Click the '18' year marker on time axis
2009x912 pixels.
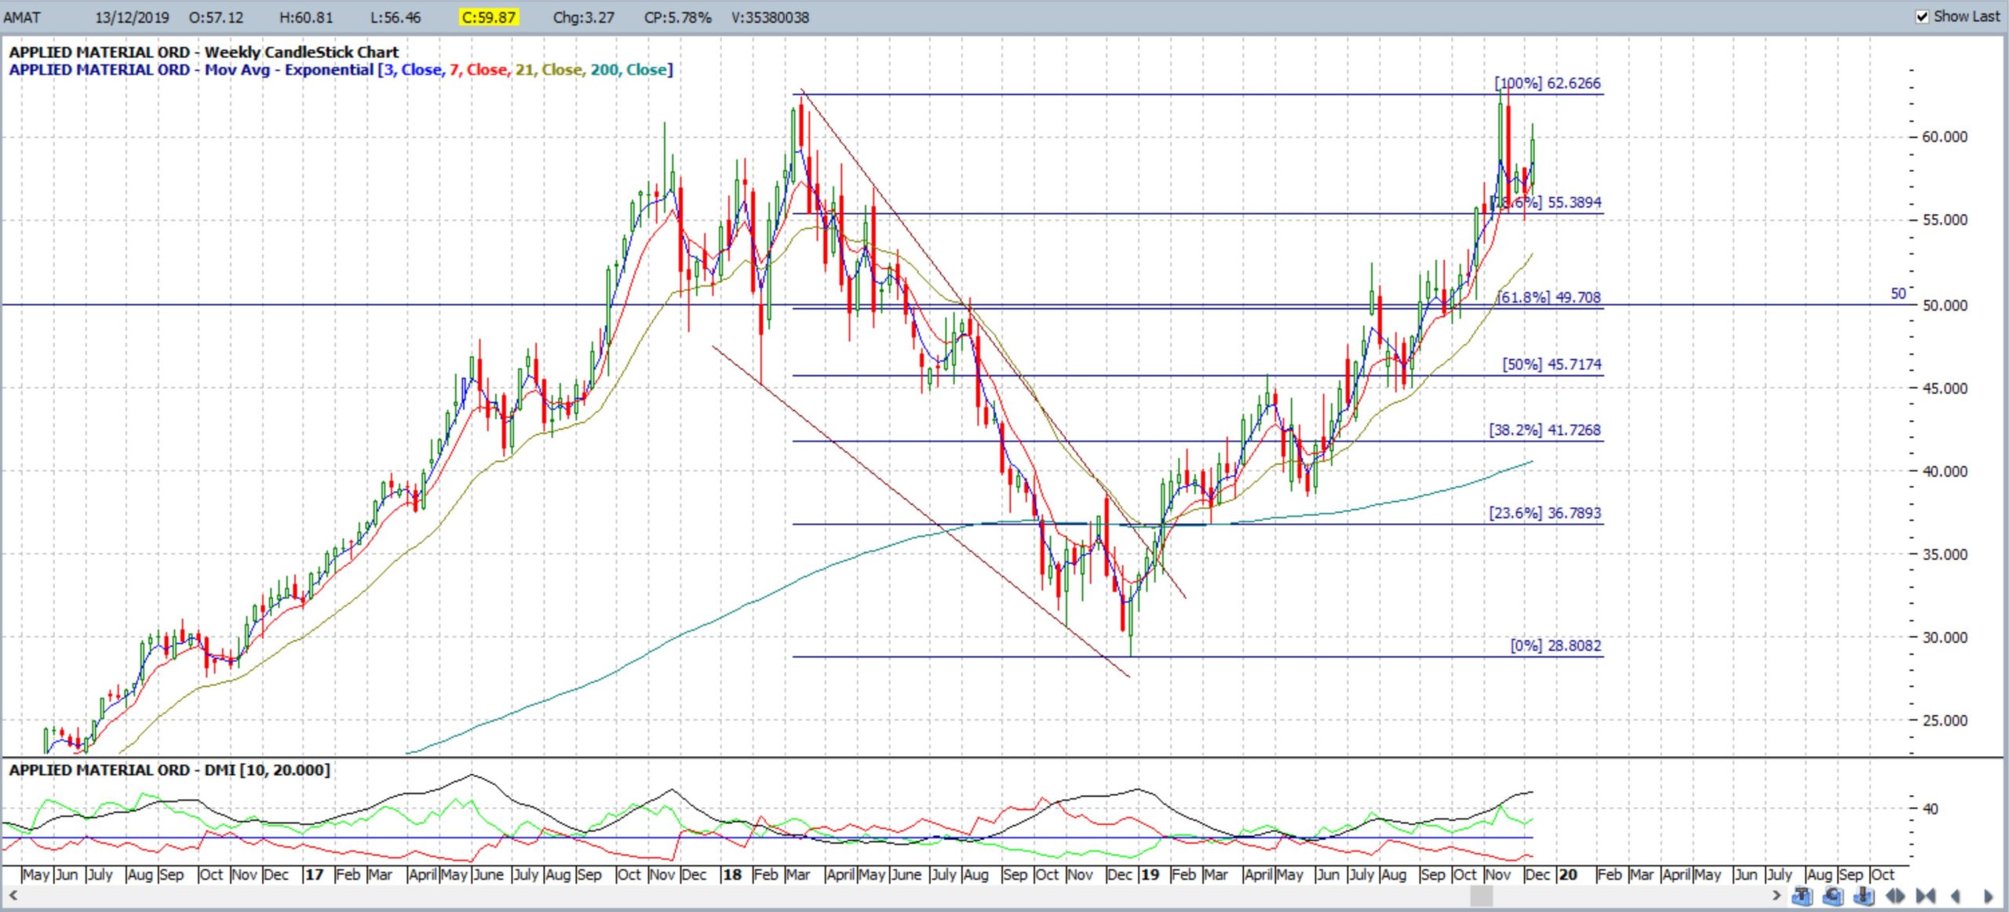[731, 875]
